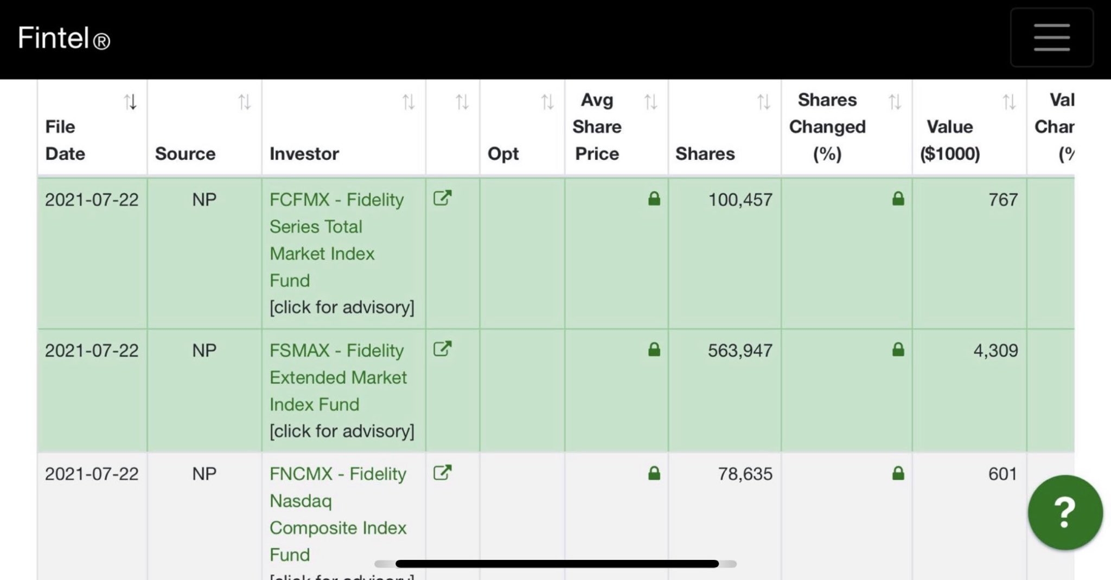Sort table by Investor column
Screen dimensions: 1111x580
(408, 102)
